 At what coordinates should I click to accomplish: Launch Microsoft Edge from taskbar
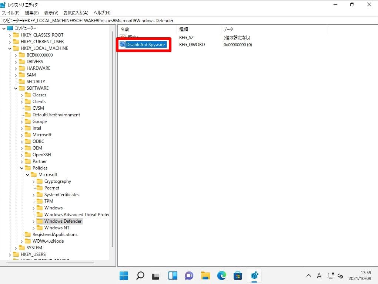(x=221, y=276)
